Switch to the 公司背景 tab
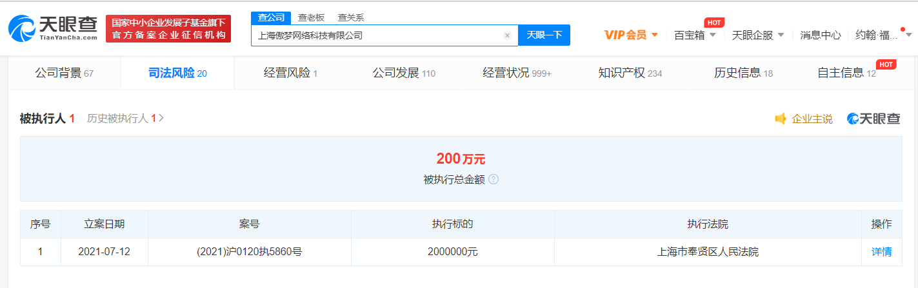Screen dimensions: 918x288 (65, 73)
